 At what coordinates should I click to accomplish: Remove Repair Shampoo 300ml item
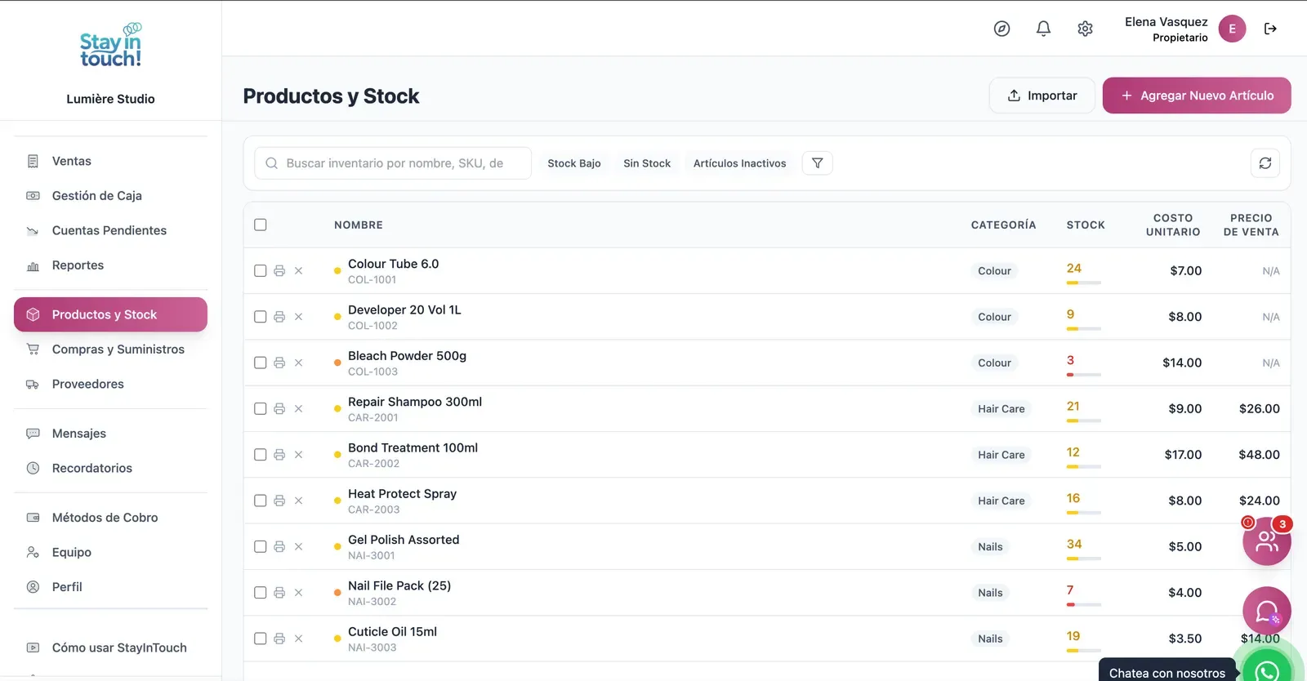(x=298, y=408)
